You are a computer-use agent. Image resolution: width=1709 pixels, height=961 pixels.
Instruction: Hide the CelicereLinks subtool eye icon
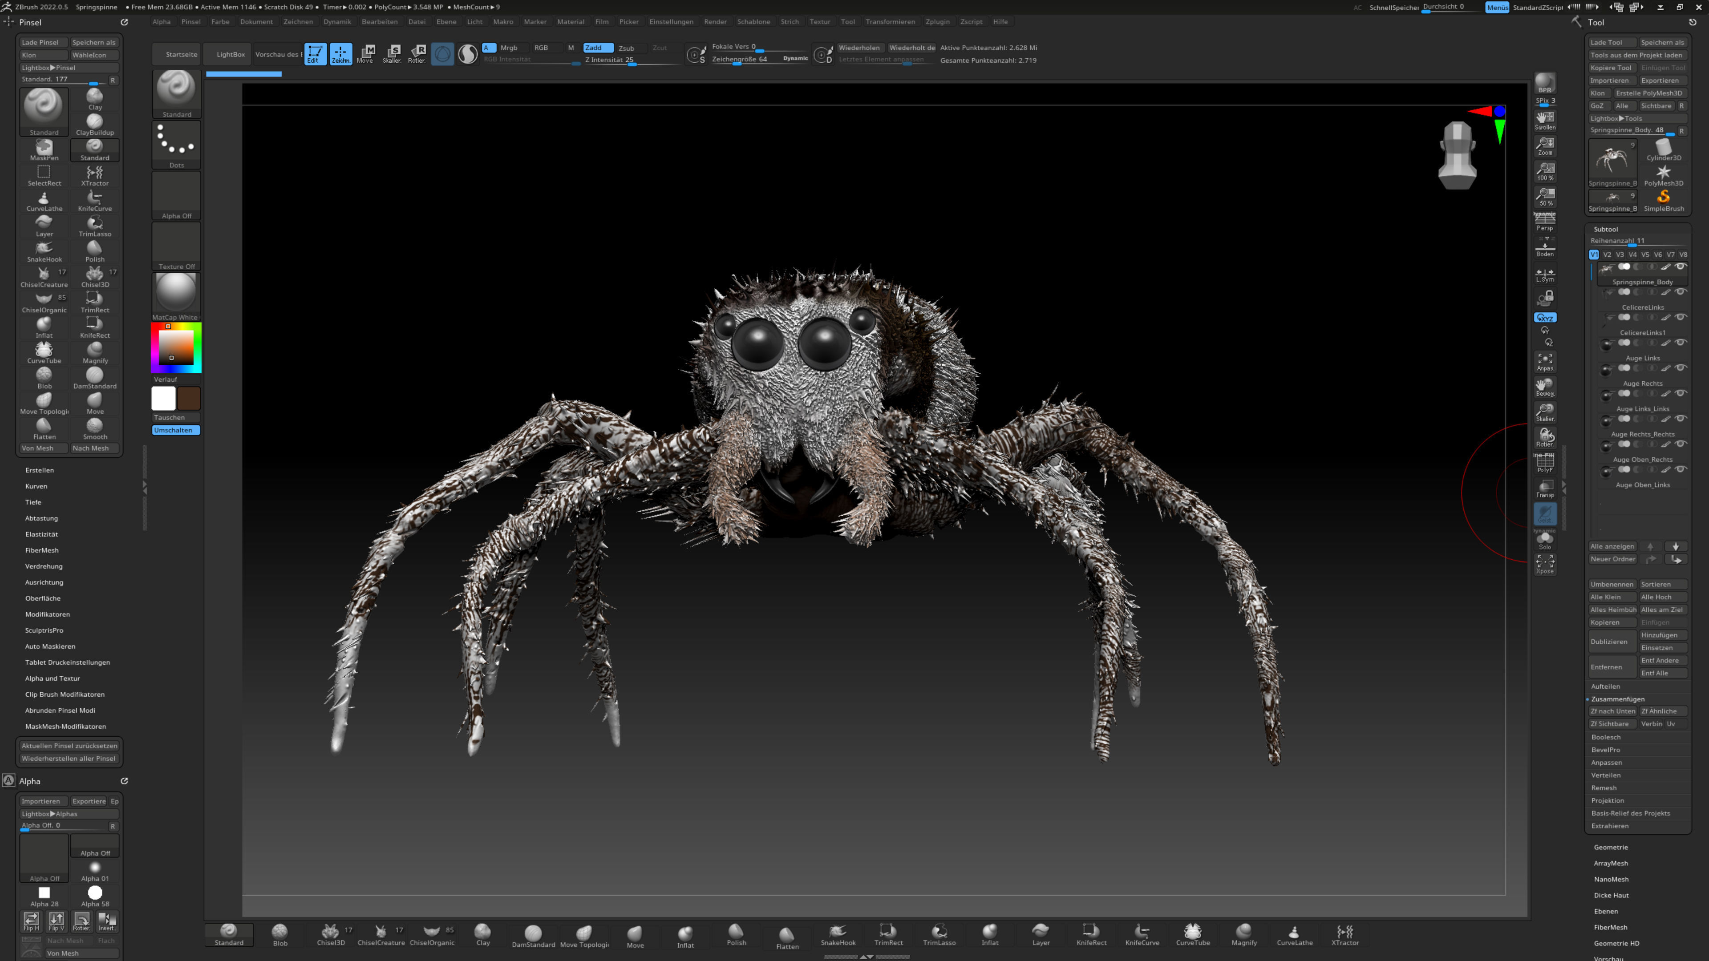1680,292
